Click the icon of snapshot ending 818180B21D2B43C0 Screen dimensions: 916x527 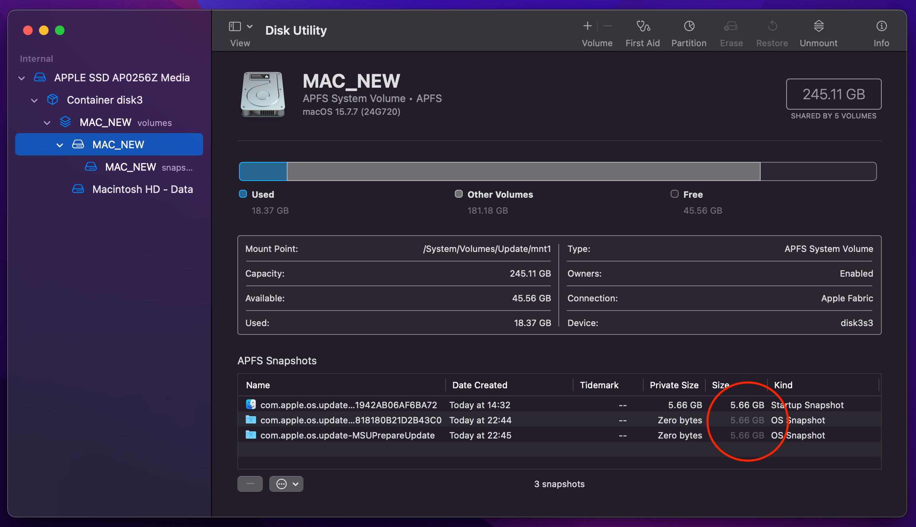251,420
